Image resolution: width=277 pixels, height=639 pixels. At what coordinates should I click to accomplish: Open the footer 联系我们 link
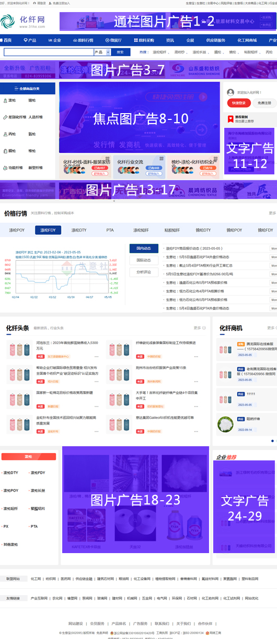[161, 624]
